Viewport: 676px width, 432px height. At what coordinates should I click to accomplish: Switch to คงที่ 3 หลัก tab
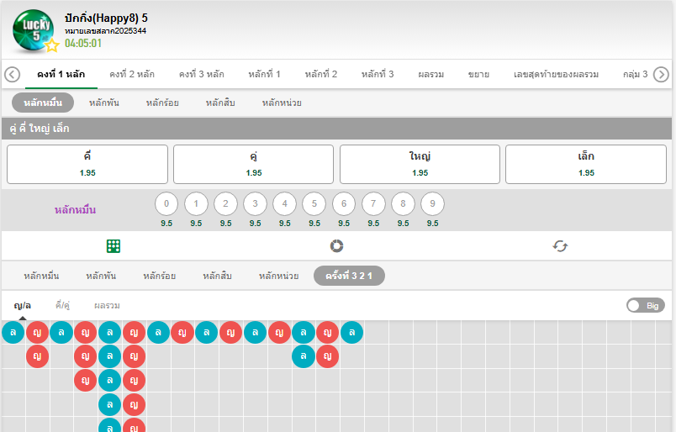[201, 74]
